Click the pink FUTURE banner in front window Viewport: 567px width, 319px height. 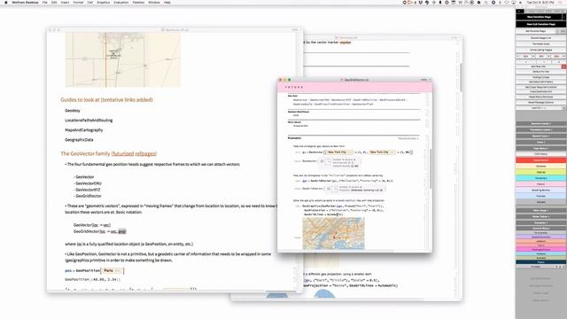coord(354,87)
